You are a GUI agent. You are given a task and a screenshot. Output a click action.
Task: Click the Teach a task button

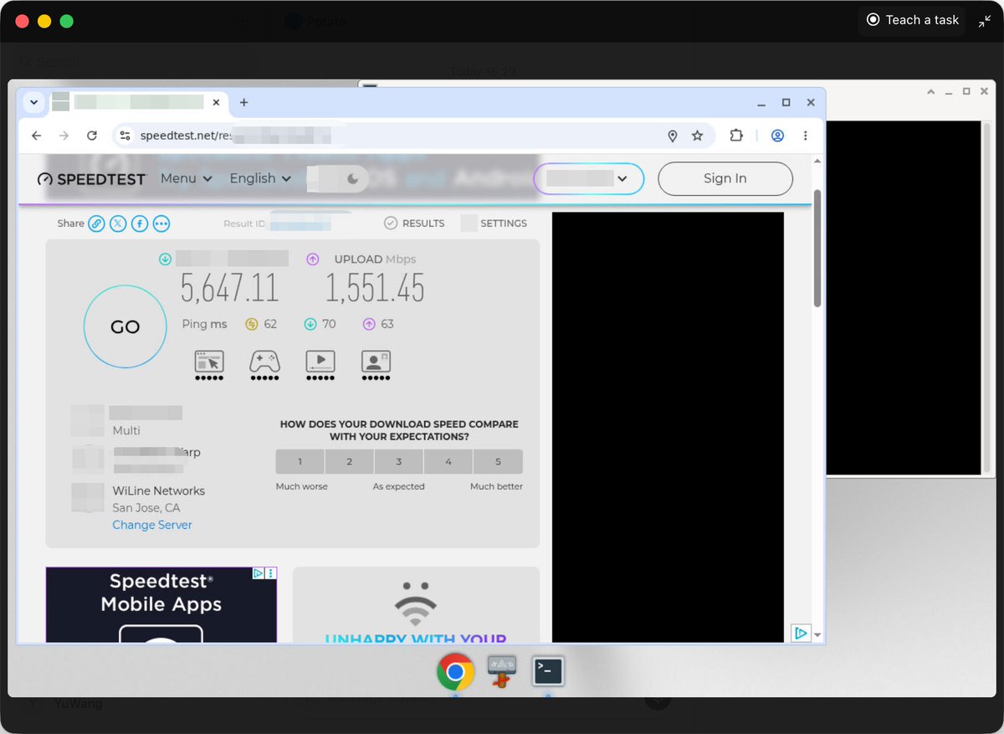[913, 20]
